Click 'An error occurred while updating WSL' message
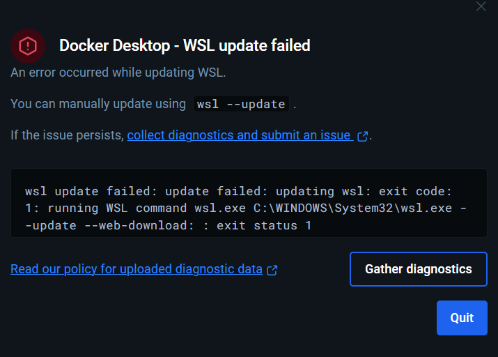498x357 pixels. point(118,73)
